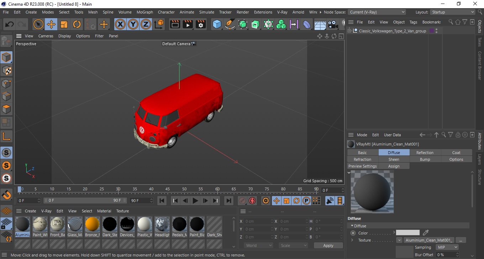The image size is (484, 259).
Task: Add a Cube primitive object
Action: pyautogui.click(x=217, y=24)
